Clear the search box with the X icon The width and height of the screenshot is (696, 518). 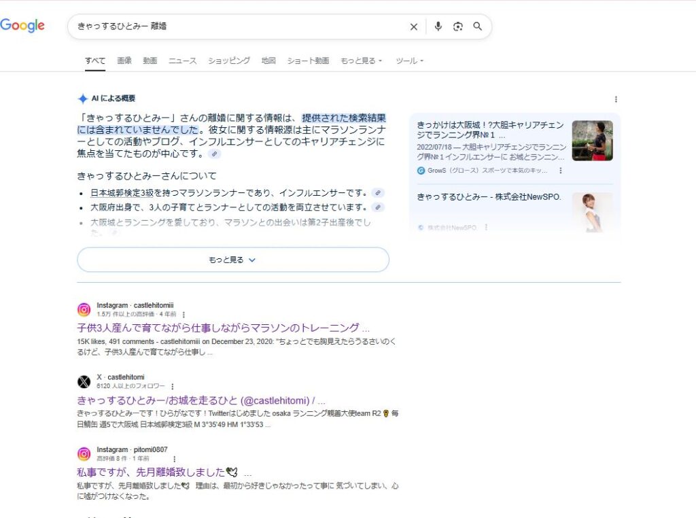[x=414, y=27]
